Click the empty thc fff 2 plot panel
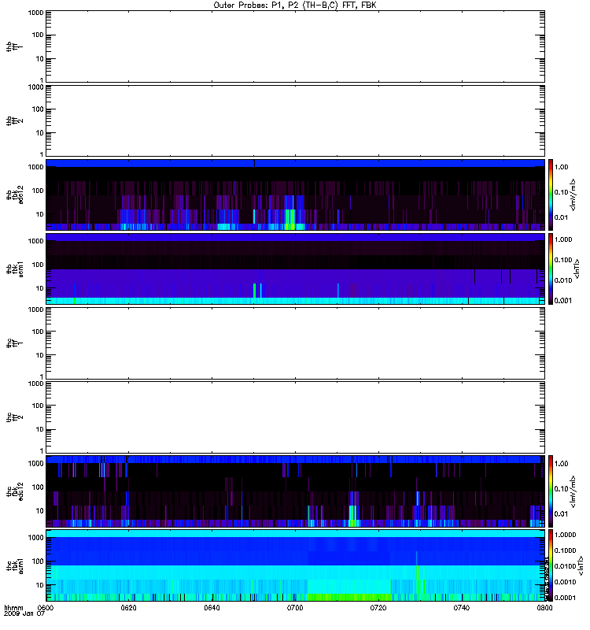 [296, 417]
